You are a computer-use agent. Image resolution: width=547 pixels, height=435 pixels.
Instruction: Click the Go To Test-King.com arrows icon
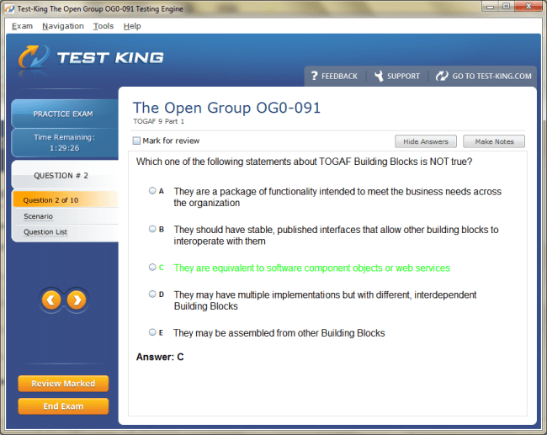(442, 76)
